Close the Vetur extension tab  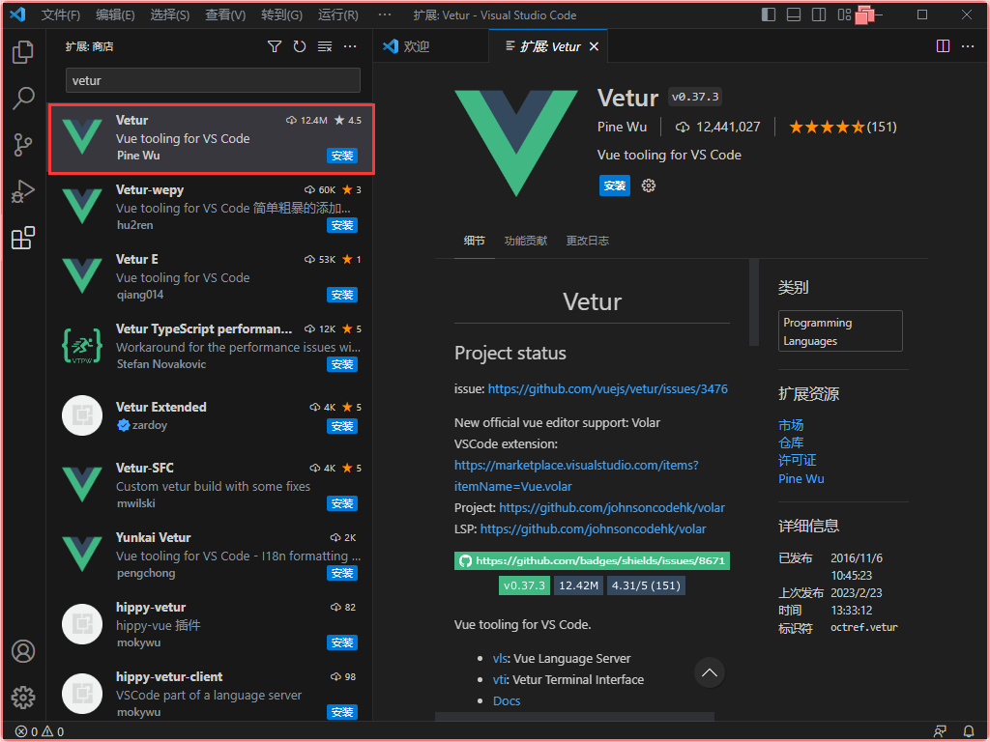pos(594,46)
